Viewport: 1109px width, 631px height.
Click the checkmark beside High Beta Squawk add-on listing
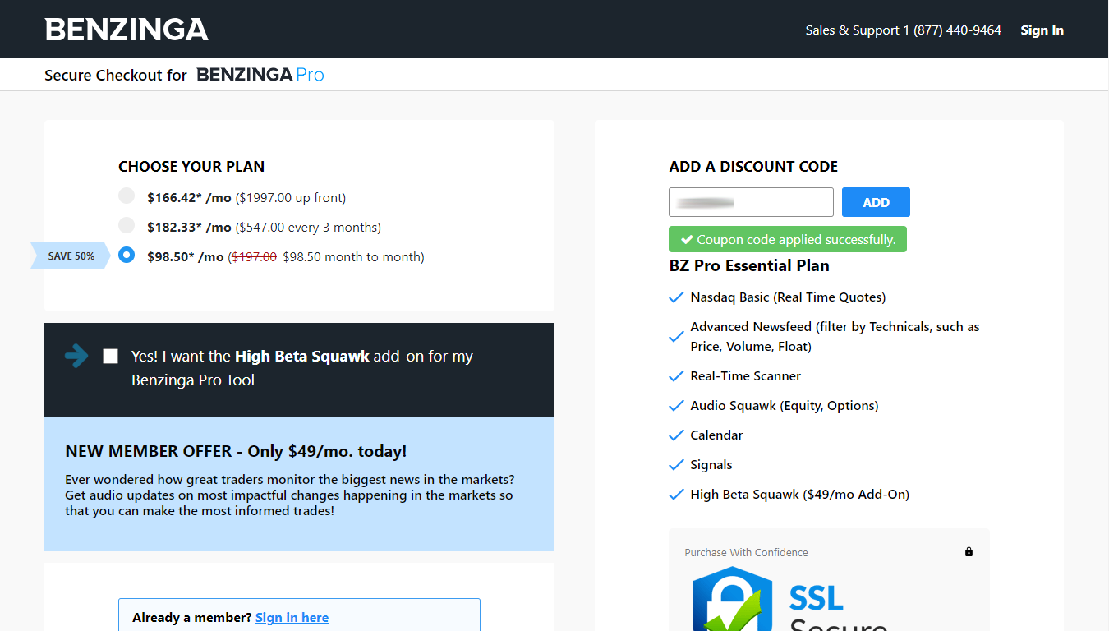tap(675, 494)
